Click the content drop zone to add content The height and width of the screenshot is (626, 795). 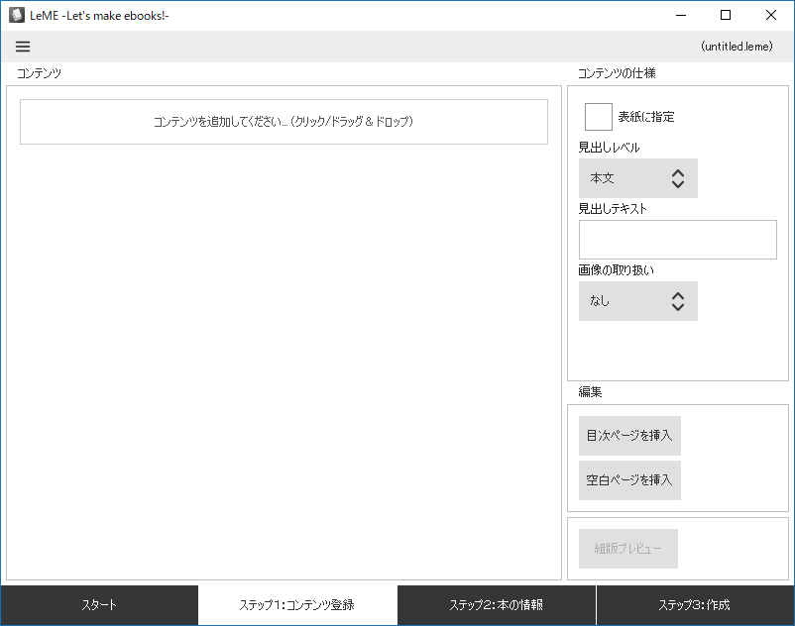coord(284,121)
